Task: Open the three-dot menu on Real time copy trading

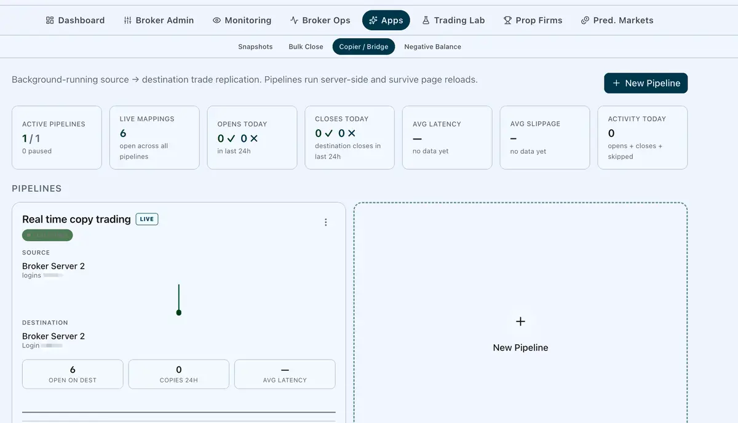Action: coord(326,222)
